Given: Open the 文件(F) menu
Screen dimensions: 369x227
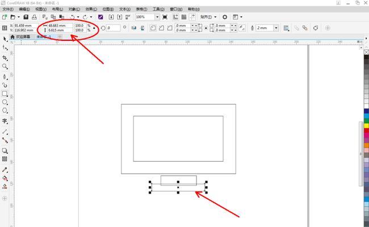Looking at the screenshot, I should coord(8,9).
